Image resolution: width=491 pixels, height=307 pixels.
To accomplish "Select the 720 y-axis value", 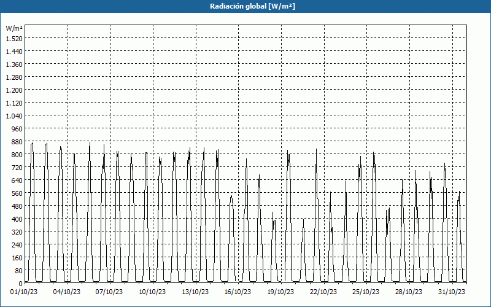I will pyautogui.click(x=17, y=167).
